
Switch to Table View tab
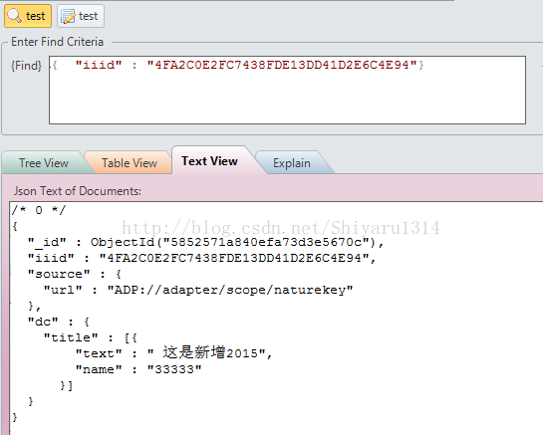click(x=130, y=163)
